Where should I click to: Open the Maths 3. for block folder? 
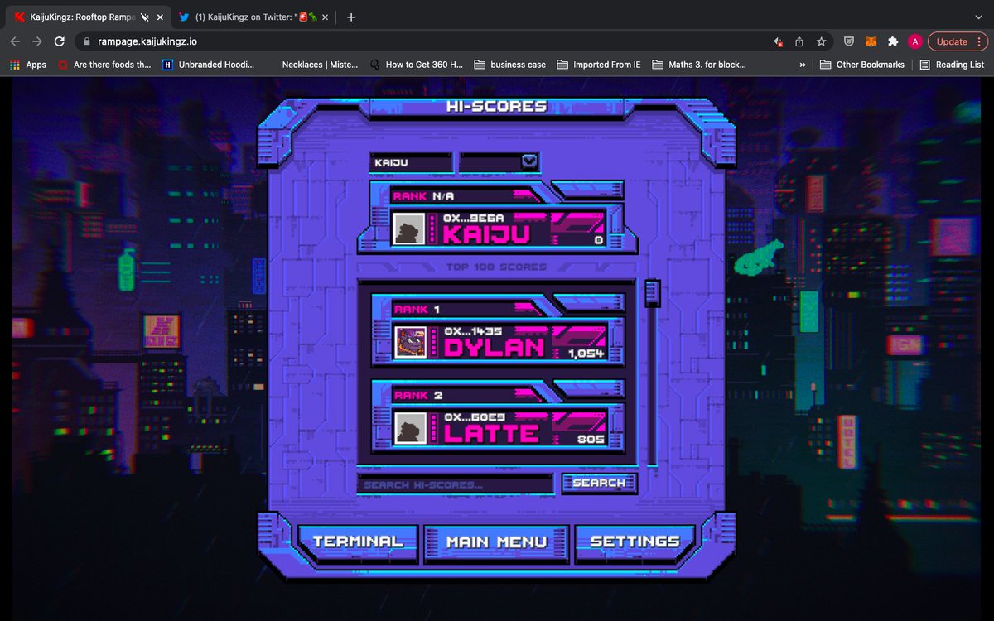(698, 64)
